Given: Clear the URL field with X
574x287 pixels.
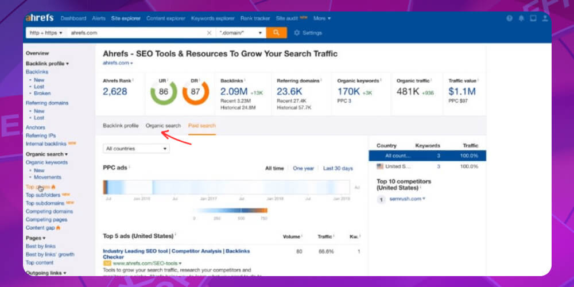Looking at the screenshot, I should click(x=209, y=33).
